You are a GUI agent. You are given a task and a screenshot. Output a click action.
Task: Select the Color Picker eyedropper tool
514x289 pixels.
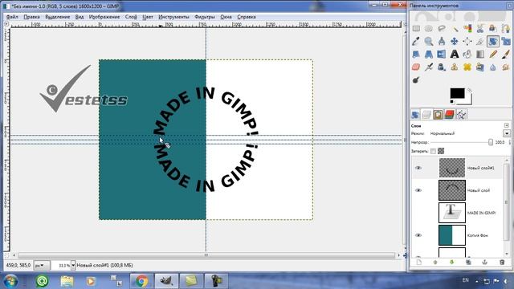(416, 41)
